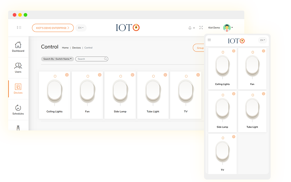Viewport: 291px width, 182px height.
Task: Open the Search By Switch Name dropdown
Action: 57,59
